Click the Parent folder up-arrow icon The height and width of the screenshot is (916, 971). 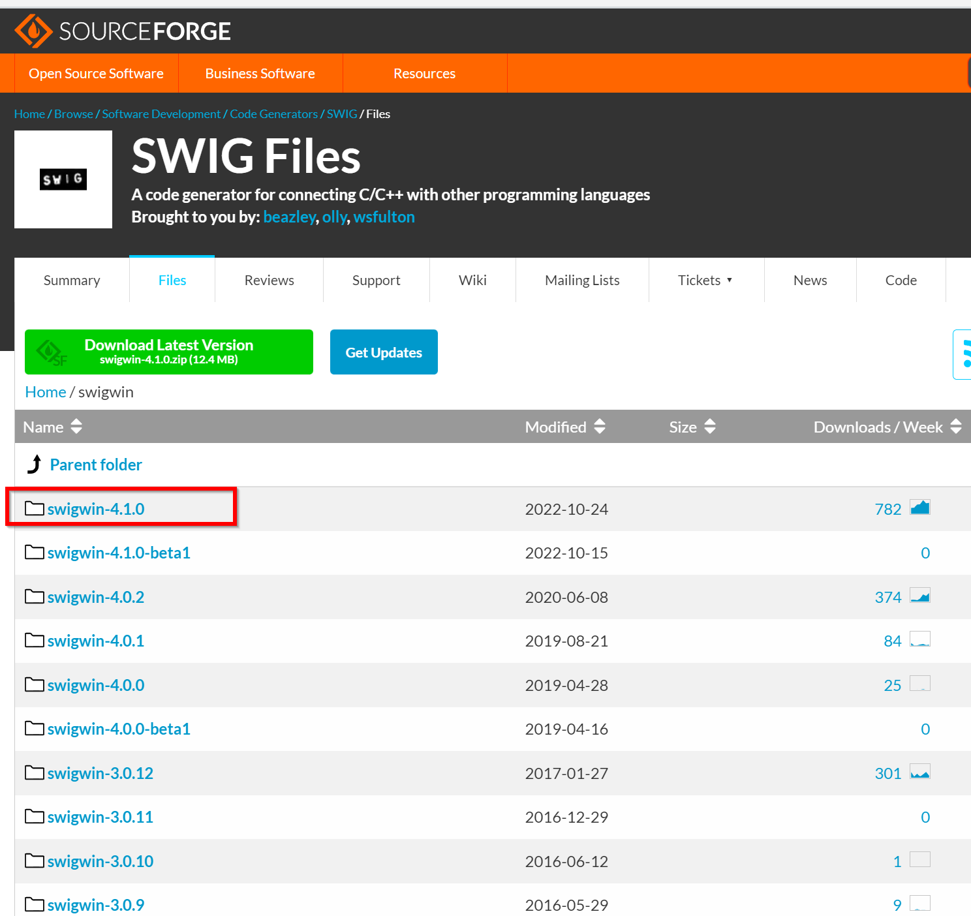click(35, 464)
